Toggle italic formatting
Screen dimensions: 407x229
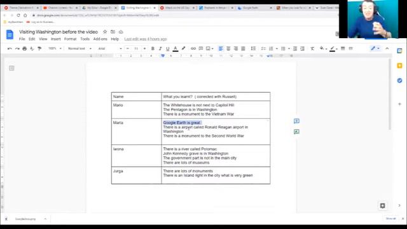point(160,48)
